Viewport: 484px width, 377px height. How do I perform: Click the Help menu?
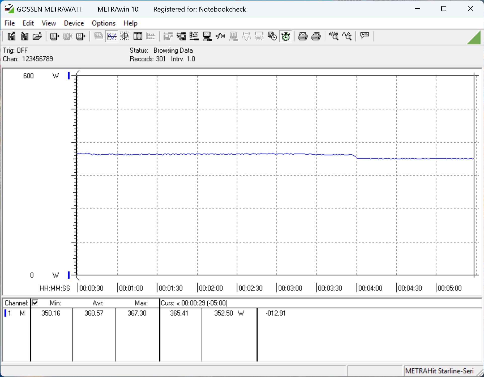pos(130,23)
